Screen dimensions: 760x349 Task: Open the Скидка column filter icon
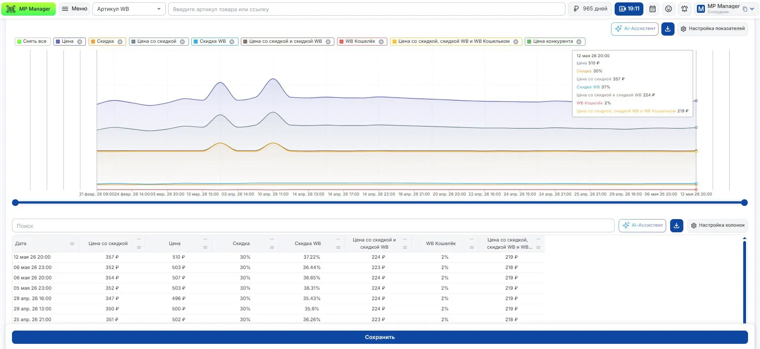click(x=272, y=247)
